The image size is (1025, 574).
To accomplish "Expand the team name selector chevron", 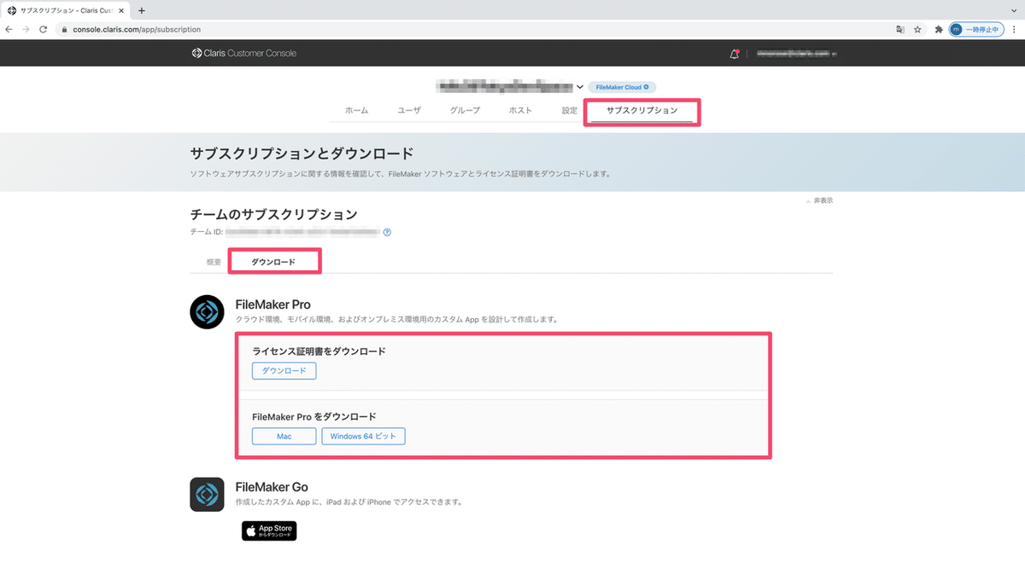I will (x=580, y=87).
